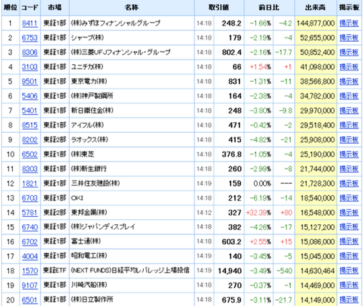The width and height of the screenshot is (364, 306).
Task: Open 掲示板 link for ジャパンディスプレイ row
Action: [x=349, y=227]
